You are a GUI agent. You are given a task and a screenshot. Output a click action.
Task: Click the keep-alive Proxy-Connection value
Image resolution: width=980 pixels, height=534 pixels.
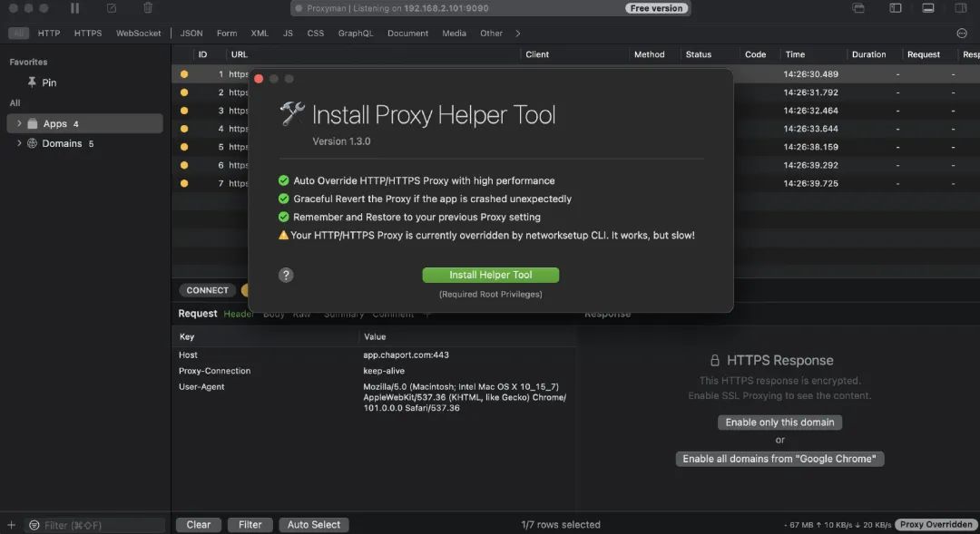pos(383,371)
